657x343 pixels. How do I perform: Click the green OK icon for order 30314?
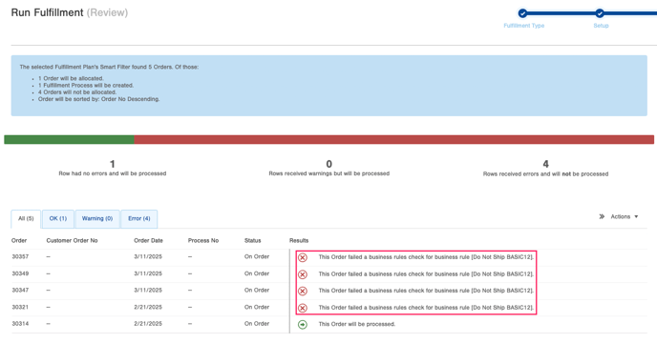click(x=303, y=325)
